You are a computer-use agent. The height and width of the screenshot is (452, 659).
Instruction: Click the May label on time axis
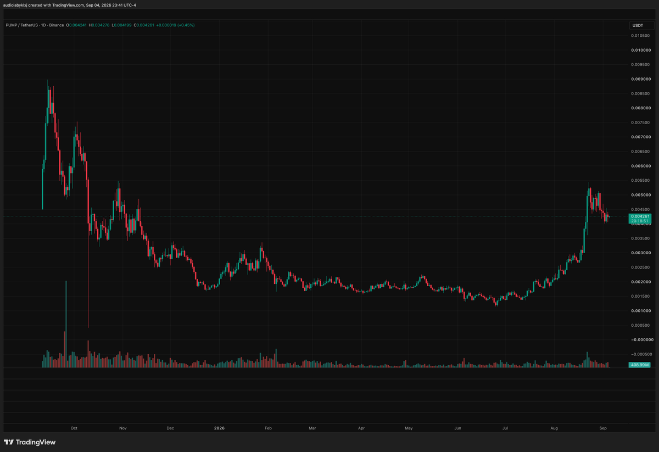pos(409,428)
